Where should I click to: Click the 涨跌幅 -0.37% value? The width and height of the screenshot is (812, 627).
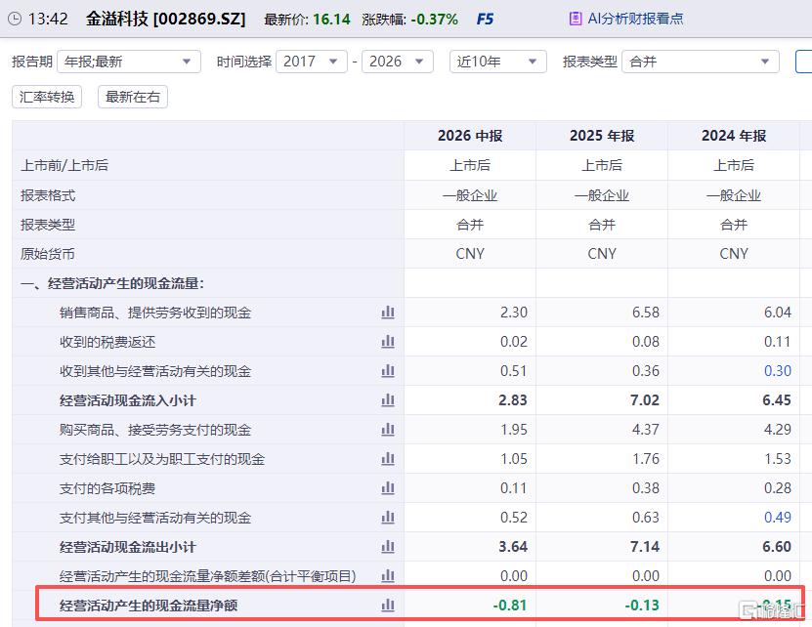(434, 20)
